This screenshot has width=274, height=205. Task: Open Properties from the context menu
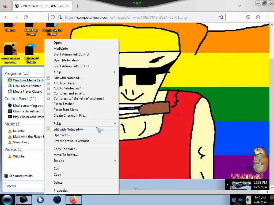(x=60, y=191)
